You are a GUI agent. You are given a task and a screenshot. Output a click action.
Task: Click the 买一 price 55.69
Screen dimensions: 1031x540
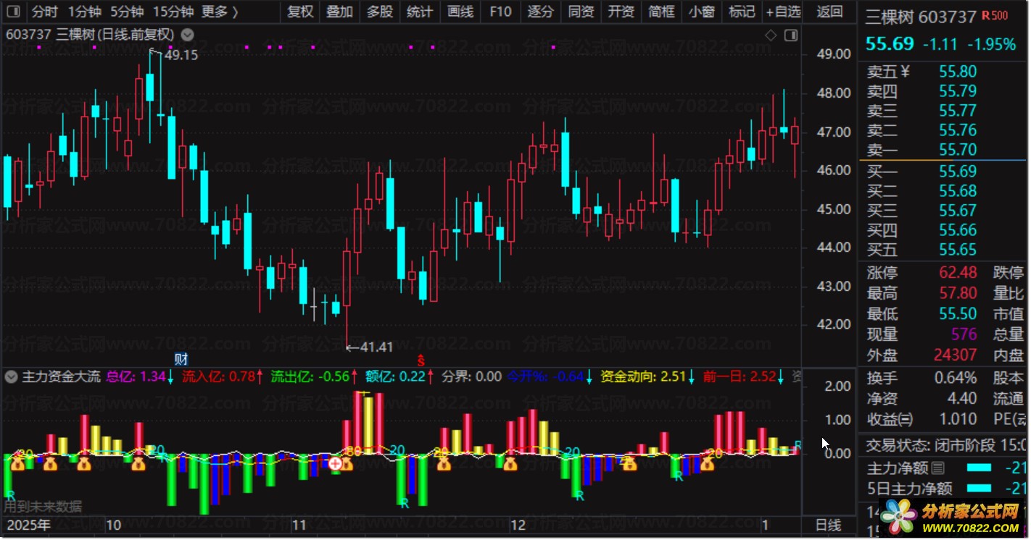(x=958, y=172)
